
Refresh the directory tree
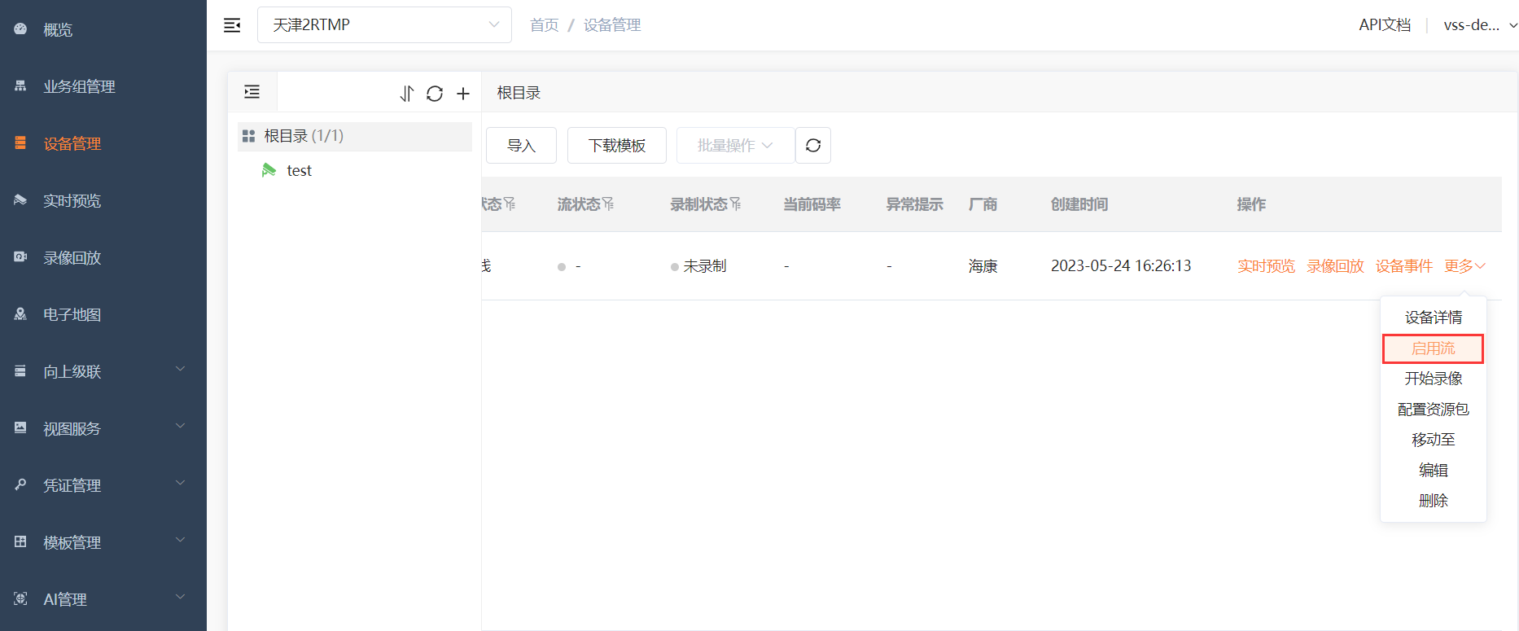pos(435,94)
